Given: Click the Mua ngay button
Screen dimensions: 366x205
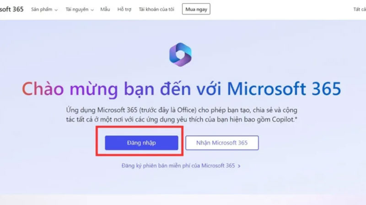Looking at the screenshot, I should 196,9.
